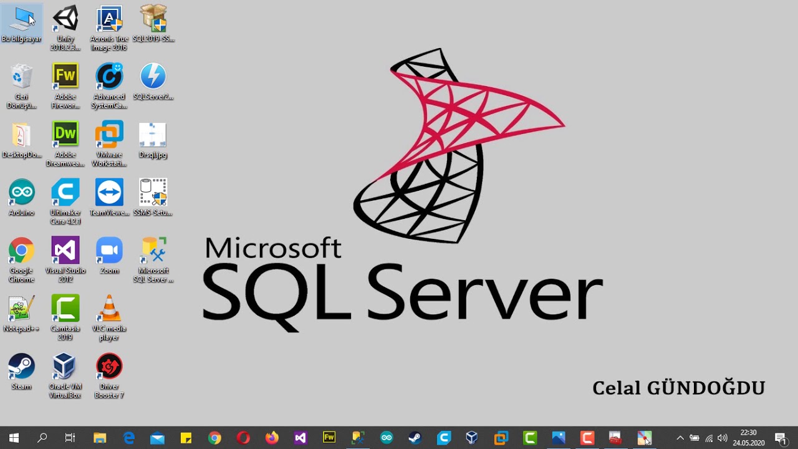
Task: Open VirtualBox from the taskbar
Action: coord(473,438)
